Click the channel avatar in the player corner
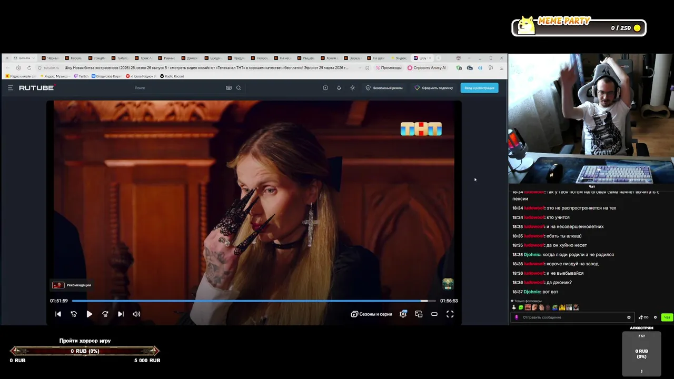The width and height of the screenshot is (674, 379). tap(448, 284)
